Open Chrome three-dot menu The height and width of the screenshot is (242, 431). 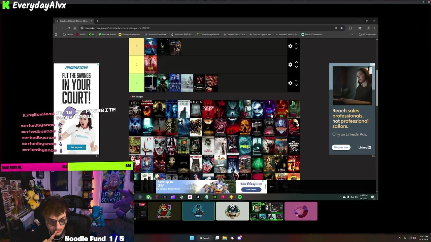[374, 28]
